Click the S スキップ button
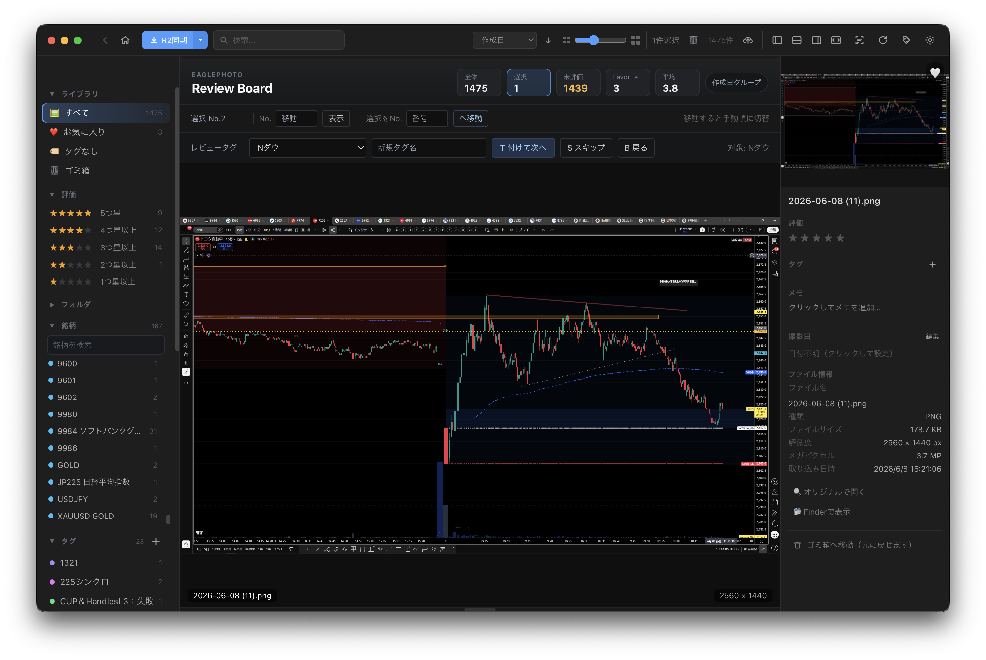The height and width of the screenshot is (660, 986). (586, 148)
